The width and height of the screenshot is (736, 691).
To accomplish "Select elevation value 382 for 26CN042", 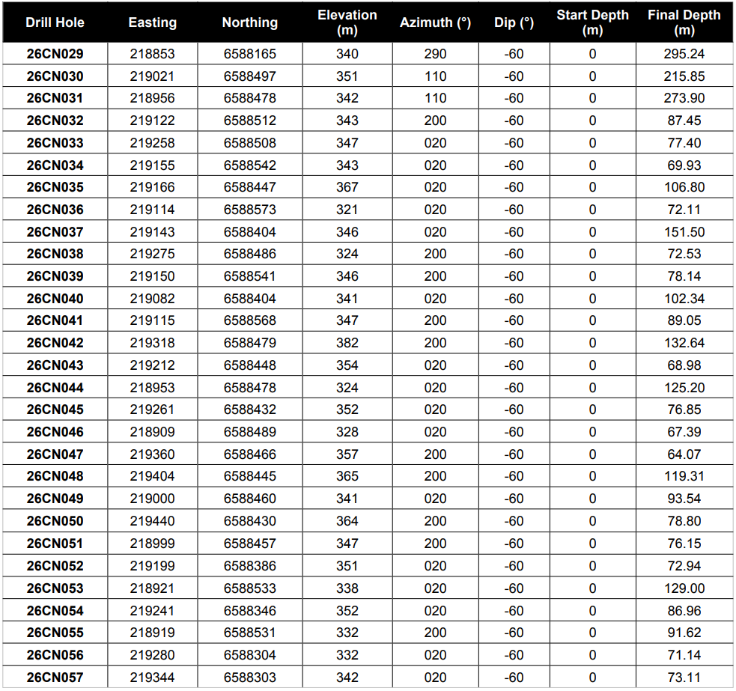I will click(347, 343).
